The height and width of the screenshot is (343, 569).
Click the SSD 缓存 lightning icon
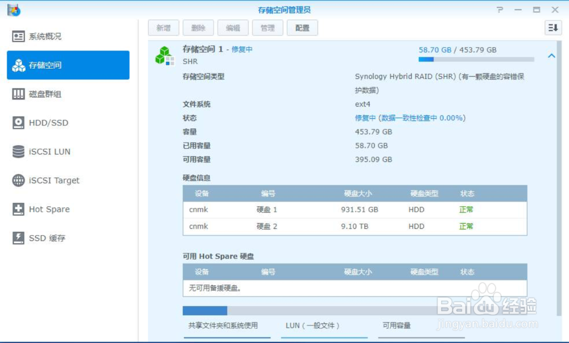pyautogui.click(x=18, y=238)
